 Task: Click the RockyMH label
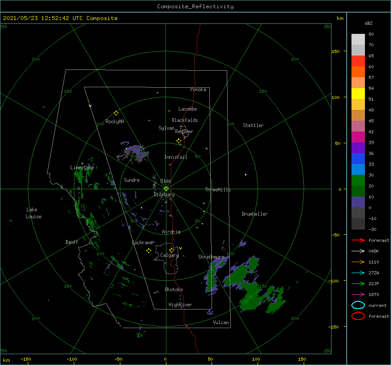click(115, 122)
